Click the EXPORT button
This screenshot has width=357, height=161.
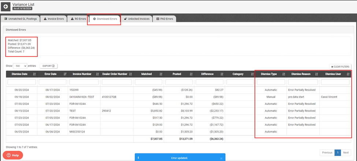tap(48, 66)
